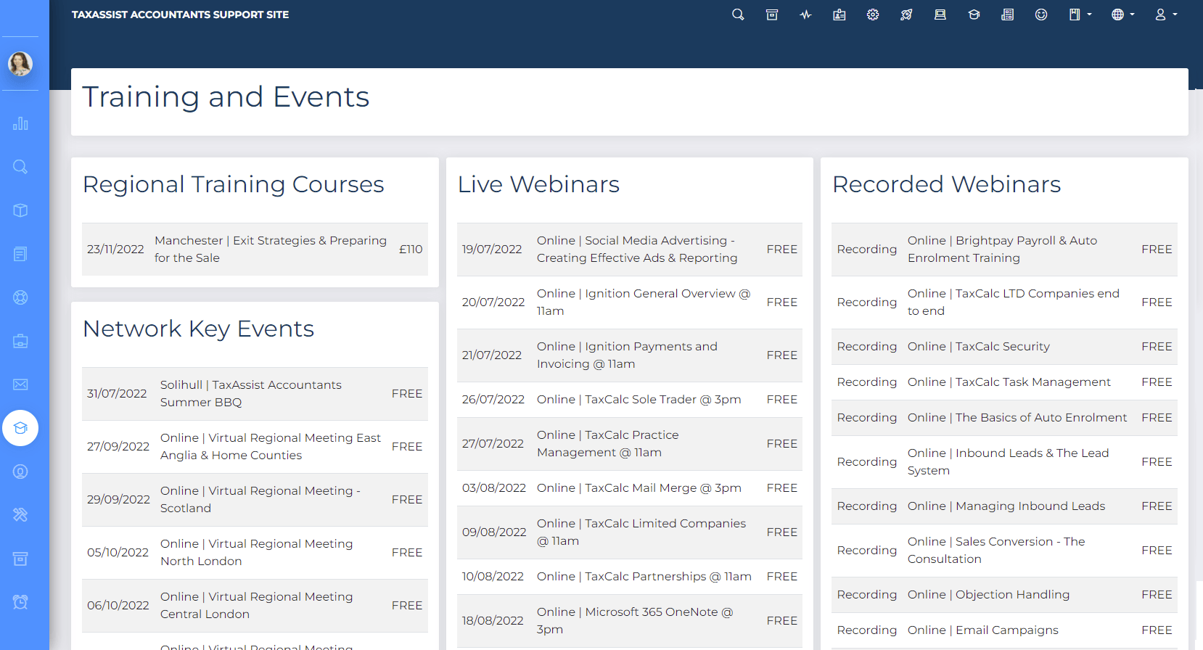Click FREE label for TaxCalc Sole Trader webinar
The height and width of the screenshot is (650, 1203).
782,399
